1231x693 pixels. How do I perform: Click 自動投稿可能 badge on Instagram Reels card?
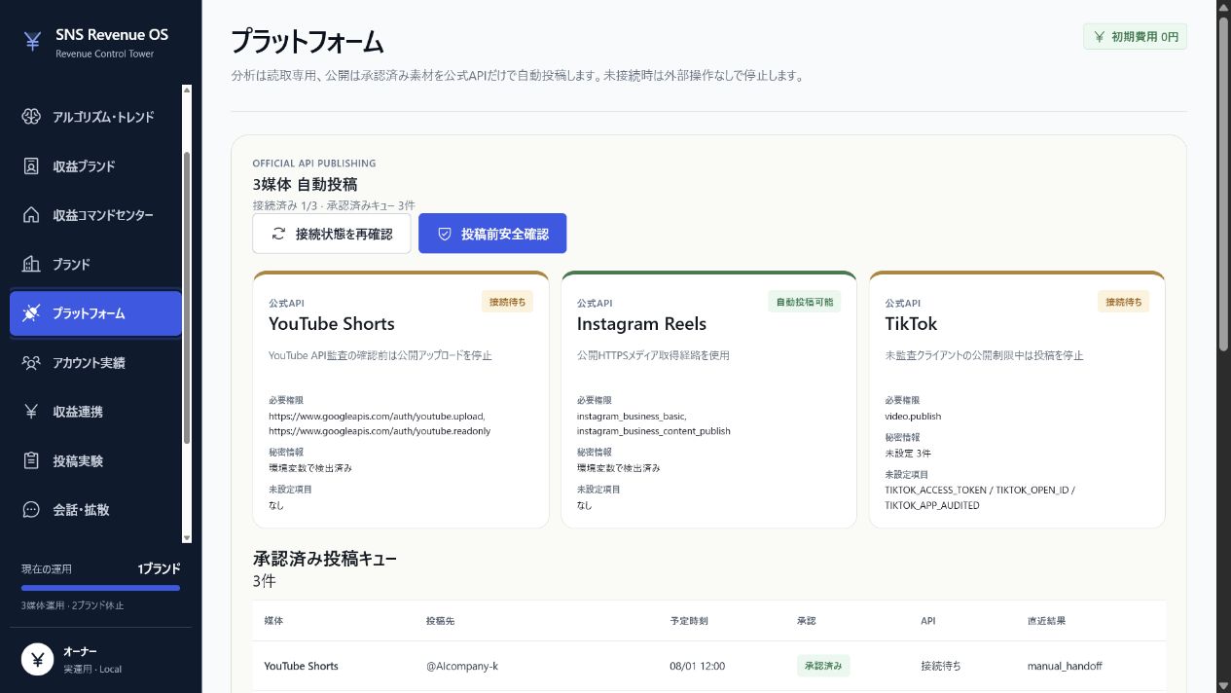click(x=804, y=302)
